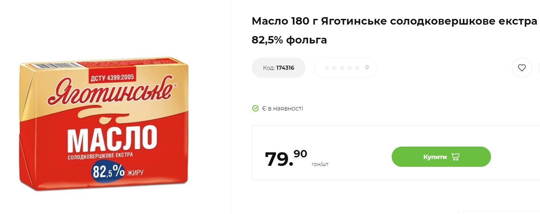The width and height of the screenshot is (540, 214).
Task: Click the Є в наявності stock status
Action: coord(282,108)
